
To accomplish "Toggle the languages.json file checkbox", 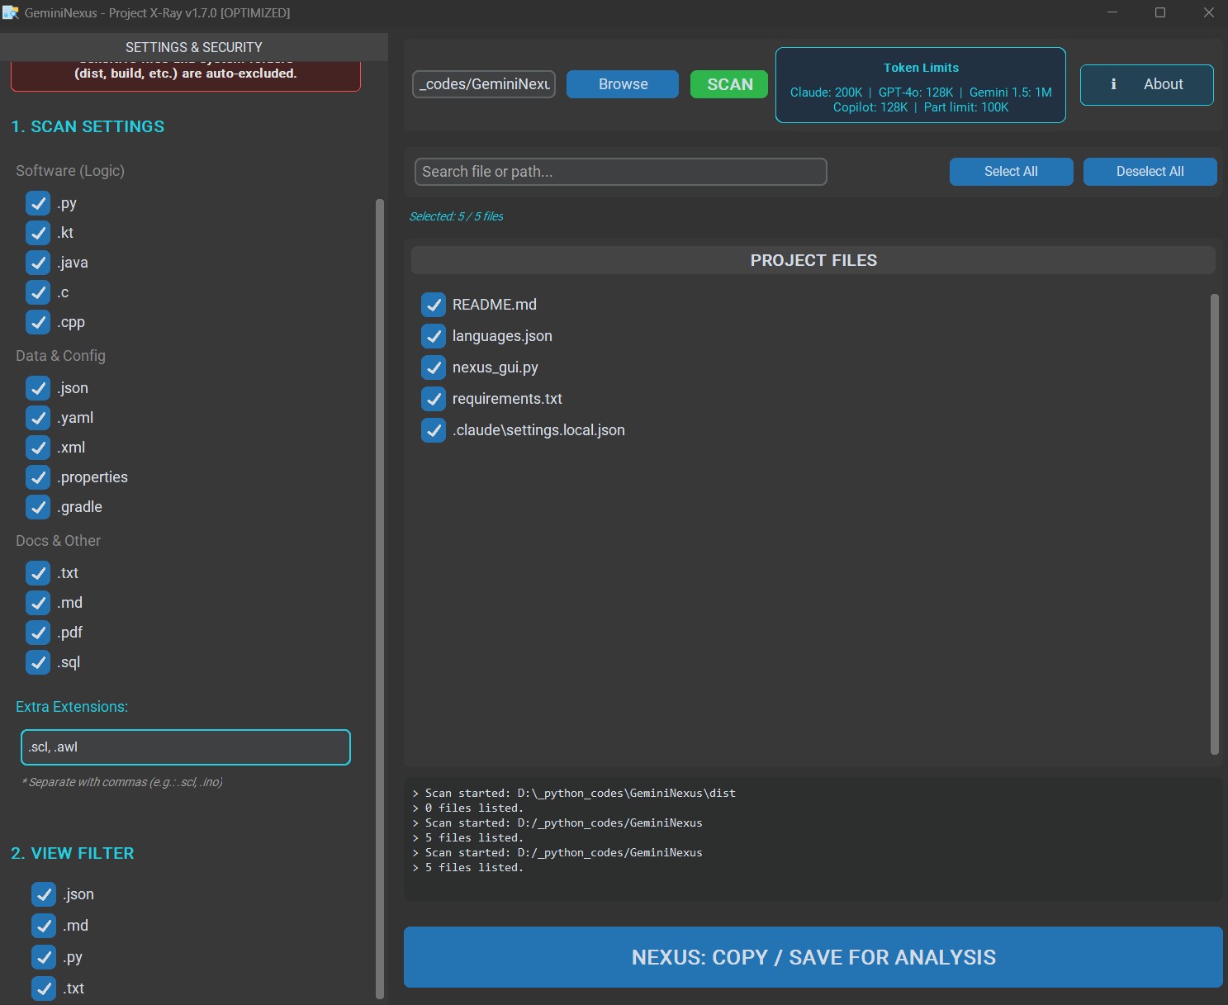I will (x=434, y=336).
